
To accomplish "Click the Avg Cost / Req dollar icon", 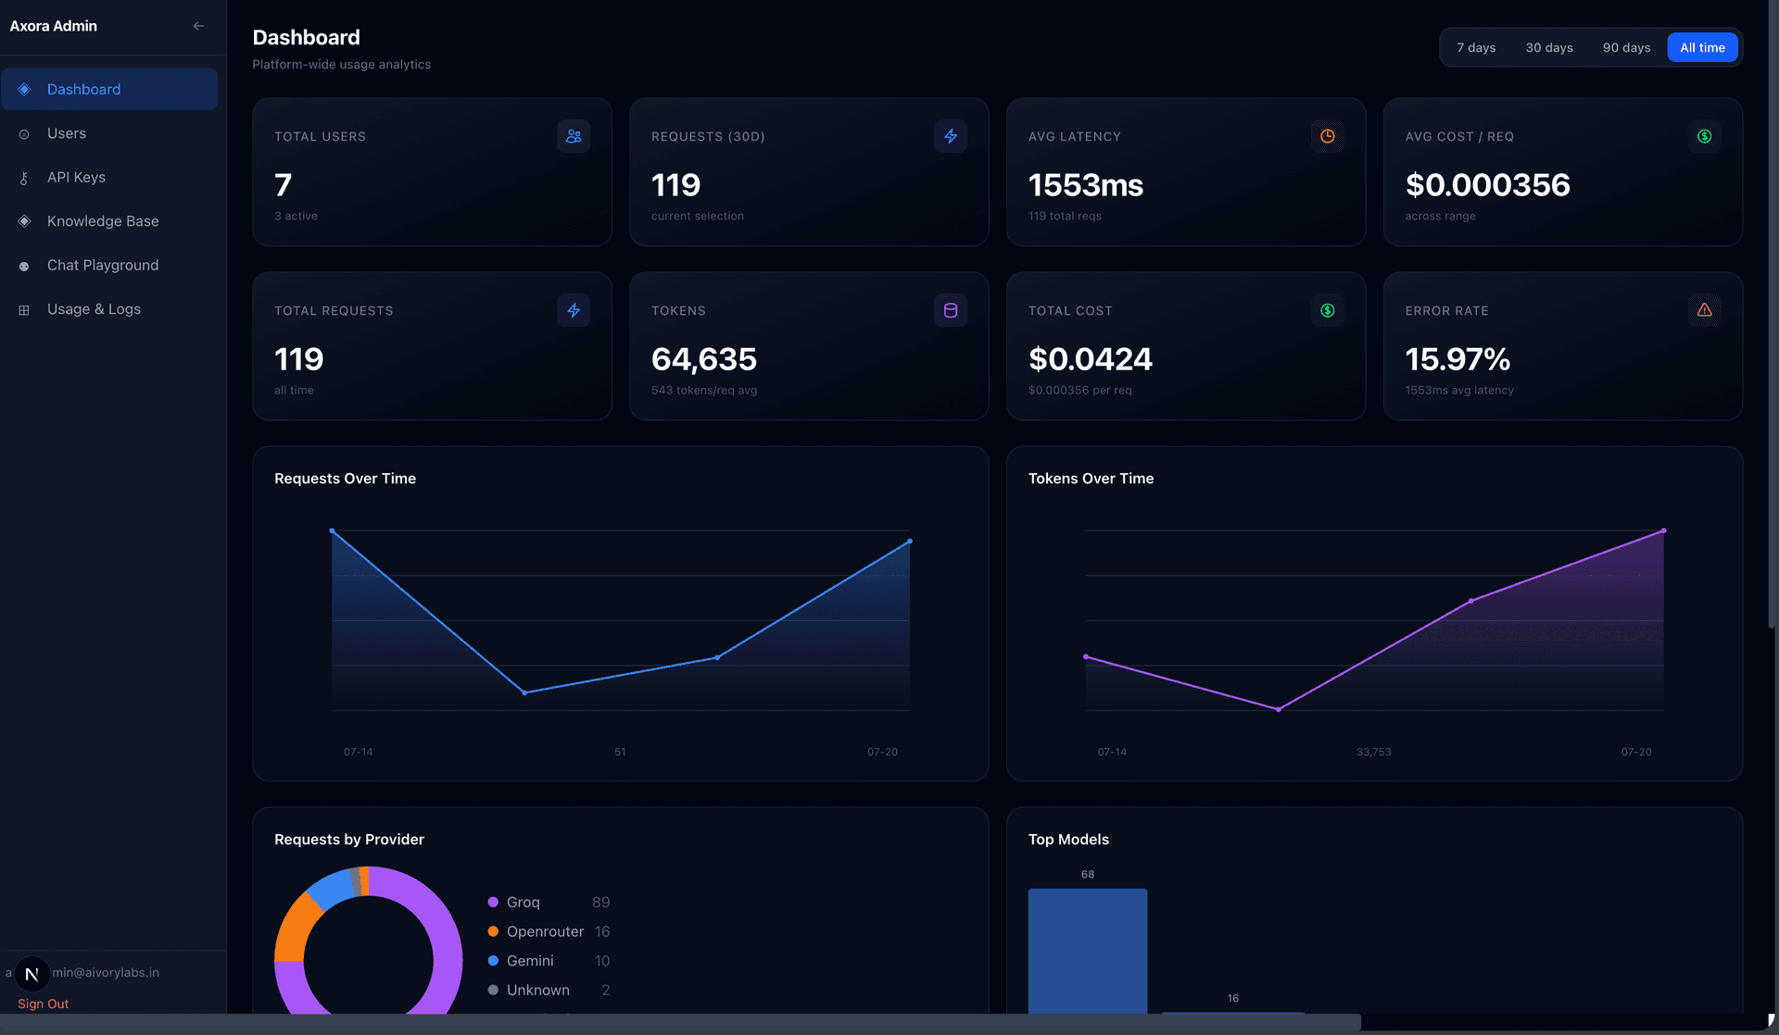I will pos(1705,136).
